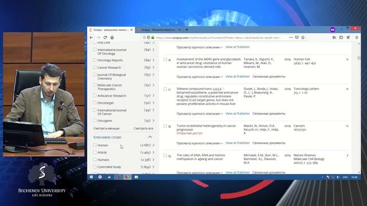Screen dimensions: 367x206
Task: Check the Cancer Research filter
Action: (x=95, y=68)
